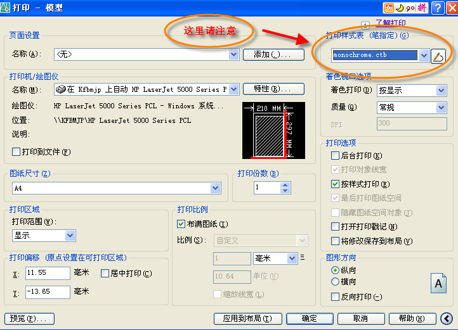Check 将修改保存到布局 option
This screenshot has height=330, width=458.
click(336, 241)
